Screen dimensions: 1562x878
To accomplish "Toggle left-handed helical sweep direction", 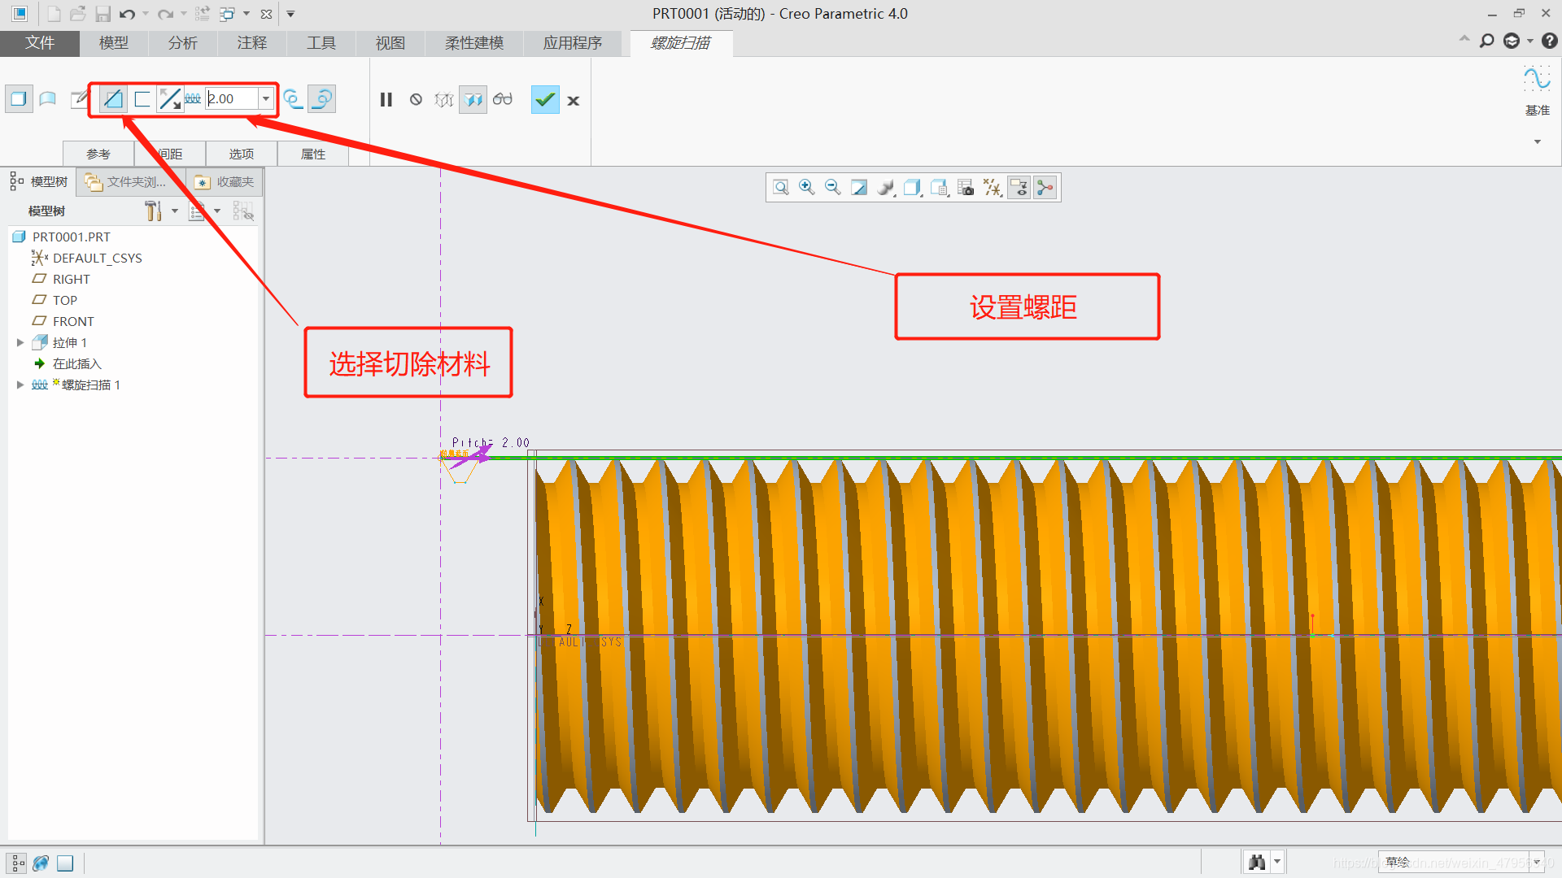I will point(293,99).
